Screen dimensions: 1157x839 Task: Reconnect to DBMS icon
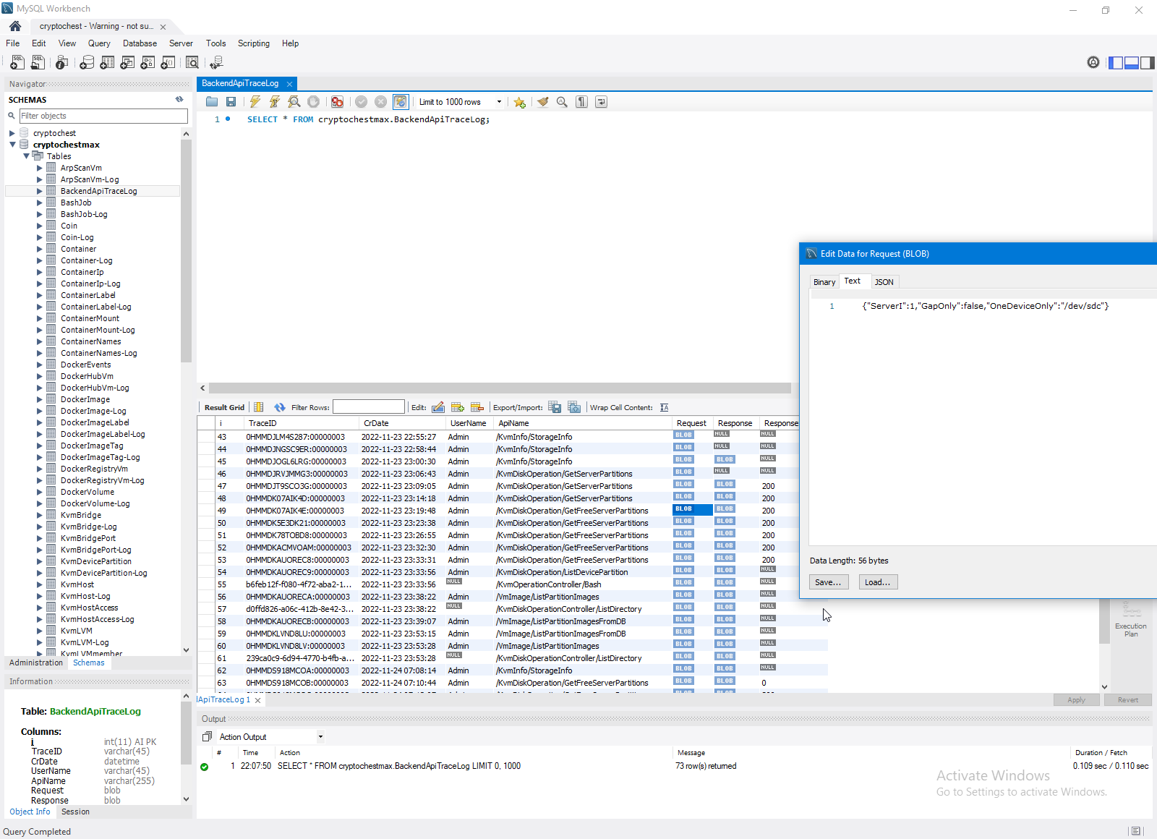tap(216, 63)
